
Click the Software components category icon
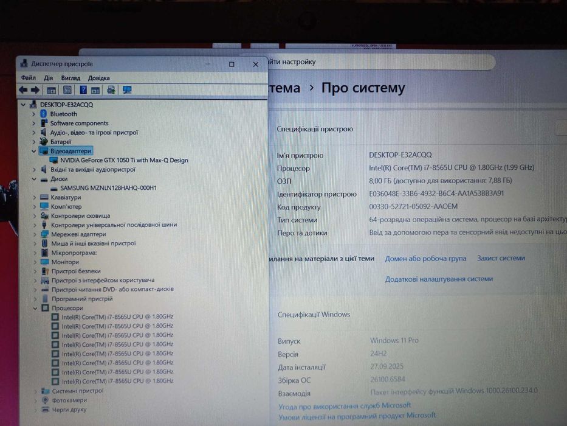click(x=44, y=123)
